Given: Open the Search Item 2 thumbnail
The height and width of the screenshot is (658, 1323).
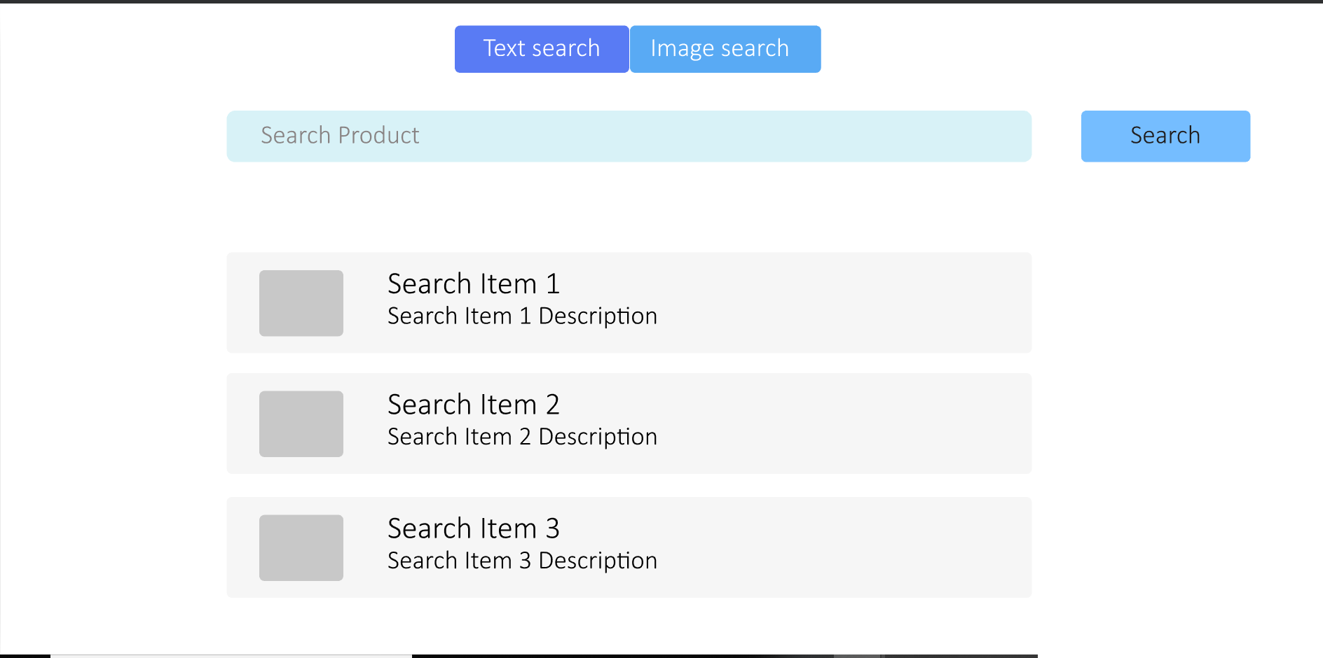Looking at the screenshot, I should pos(301,423).
